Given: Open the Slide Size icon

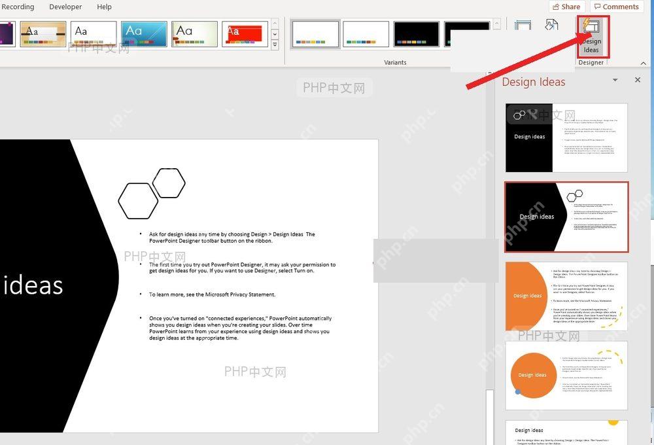Looking at the screenshot, I should tap(523, 25).
